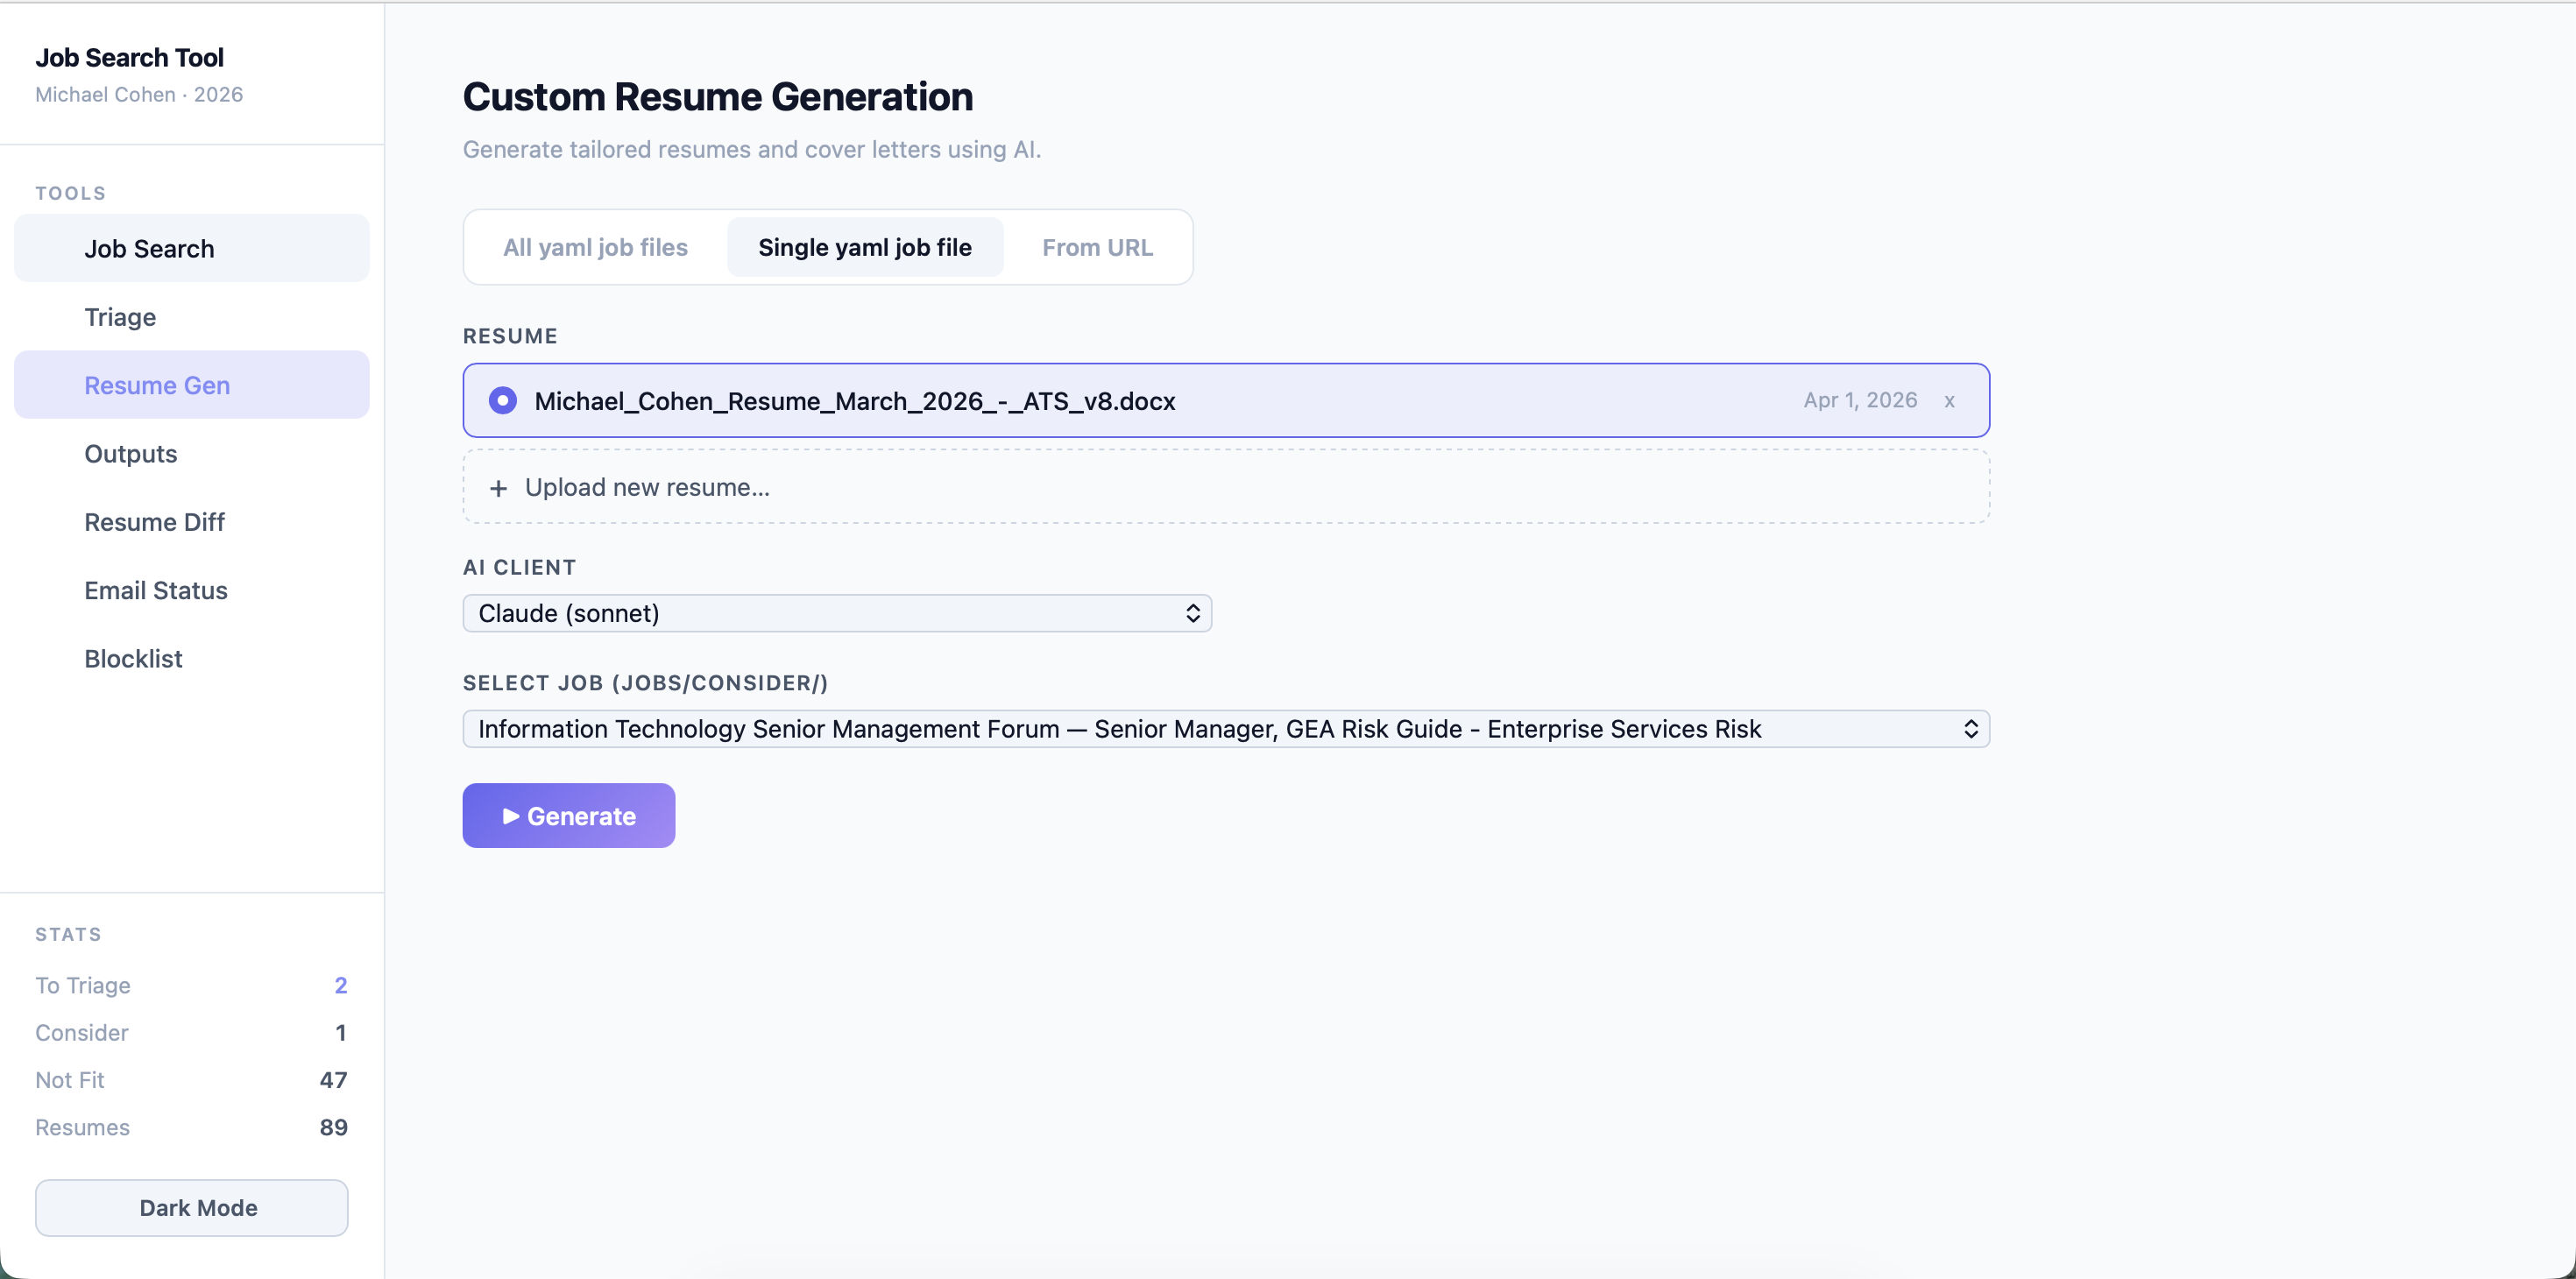Select the radio button for Michael_Cohen_Resume_March_2026 file
Viewport: 2576px width, 1279px height.
tap(503, 400)
